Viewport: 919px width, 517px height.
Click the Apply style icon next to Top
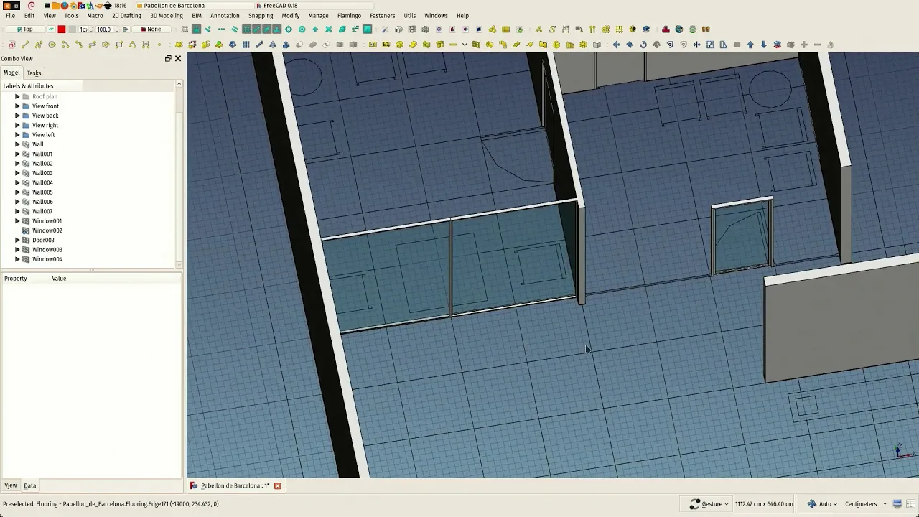coord(51,29)
